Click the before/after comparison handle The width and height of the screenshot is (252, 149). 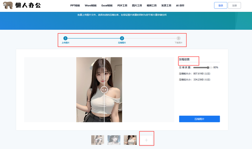pos(104,90)
